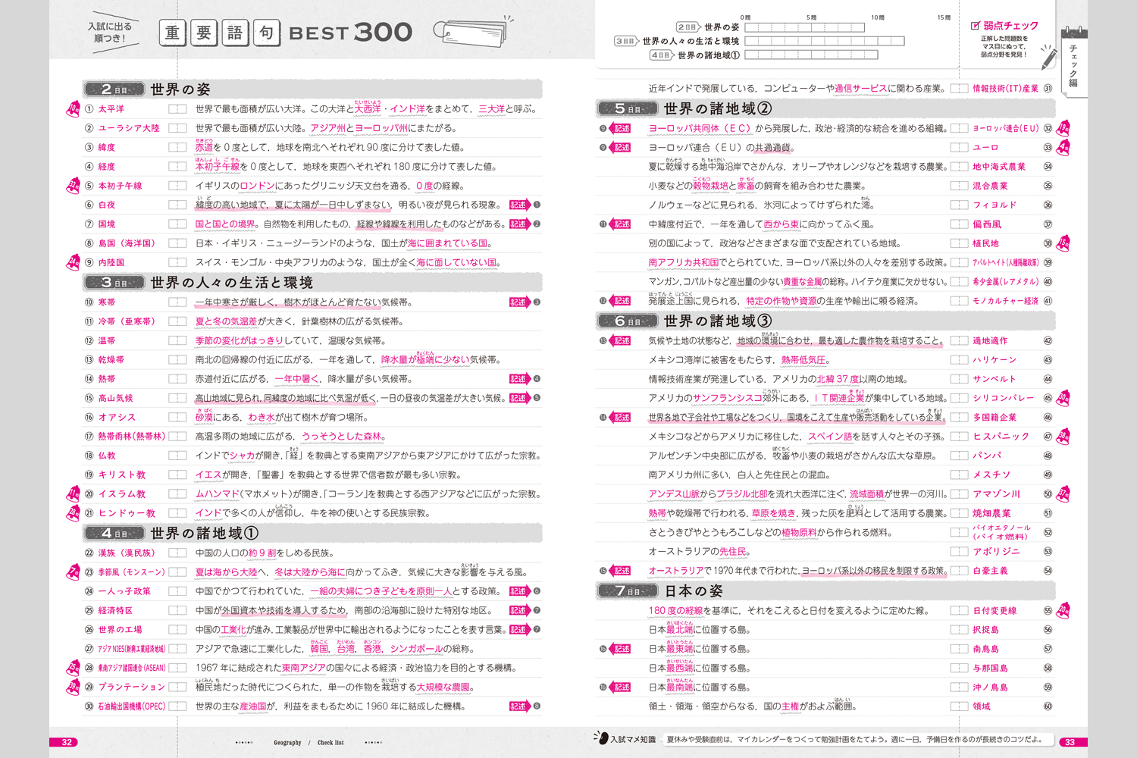
Task: Click the 記述 tag in the 寒帯 row
Action: pos(519,302)
